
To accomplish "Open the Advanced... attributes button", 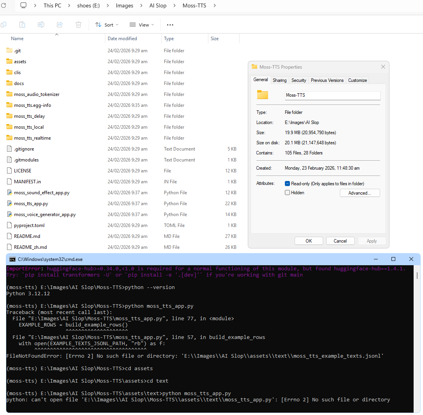I will [360, 193].
